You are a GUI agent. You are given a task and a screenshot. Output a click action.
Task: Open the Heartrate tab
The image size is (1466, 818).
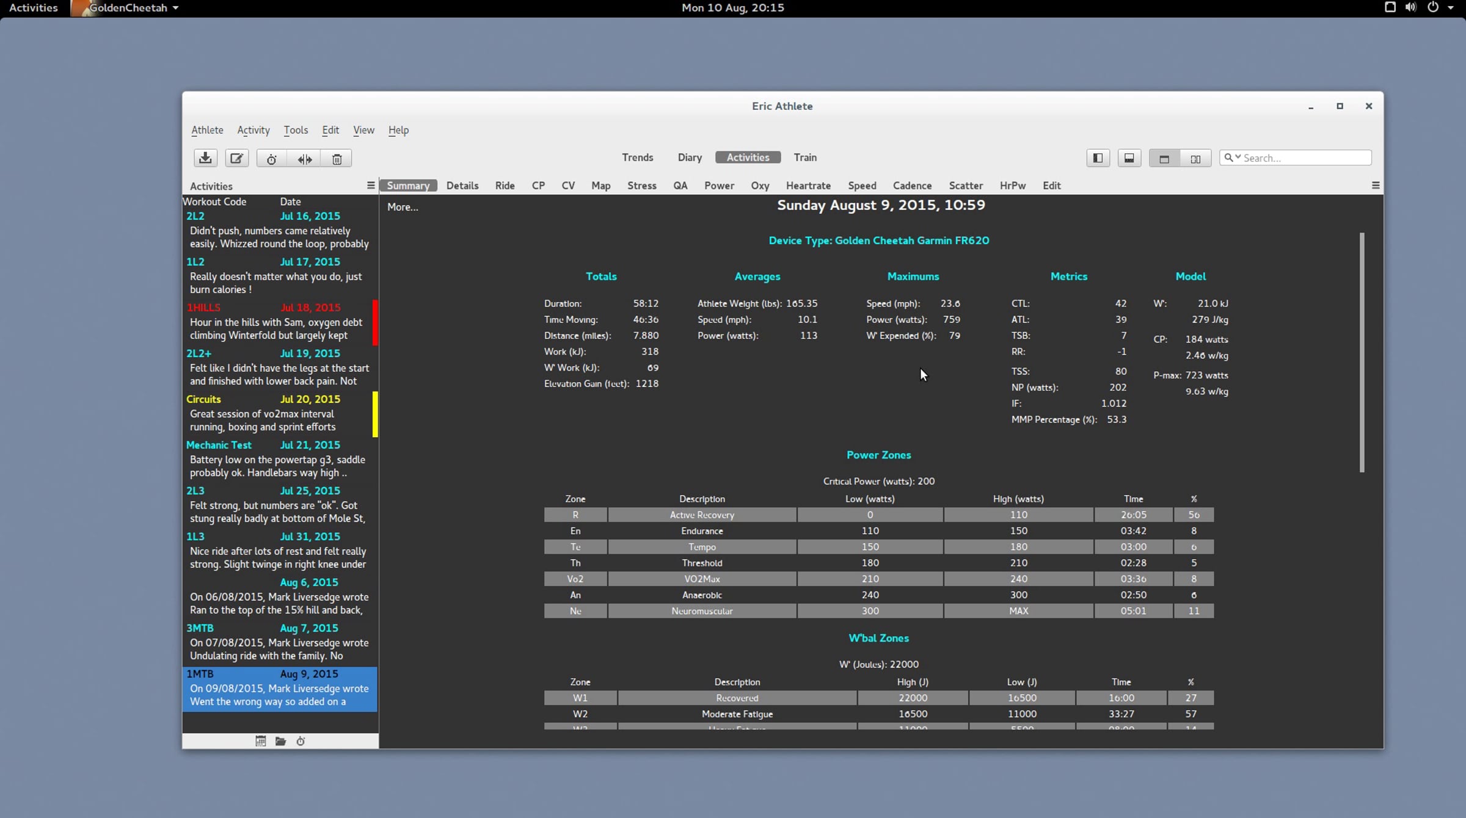(x=808, y=185)
